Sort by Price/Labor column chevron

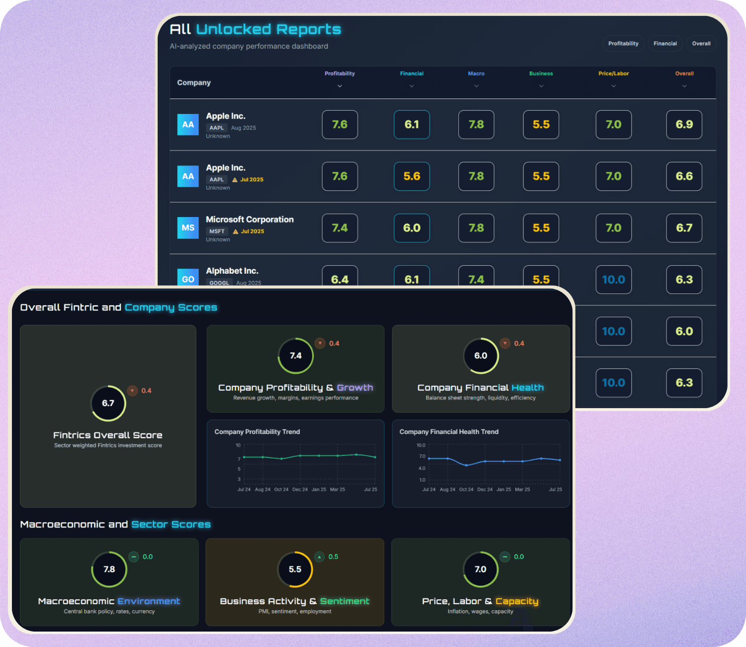(x=614, y=86)
